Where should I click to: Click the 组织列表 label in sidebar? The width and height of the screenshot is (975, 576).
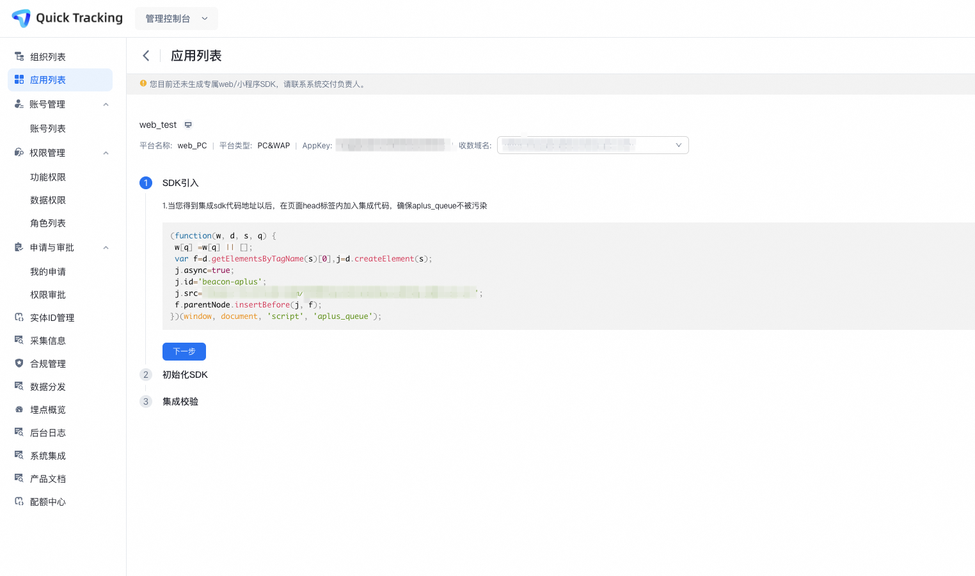48,57
